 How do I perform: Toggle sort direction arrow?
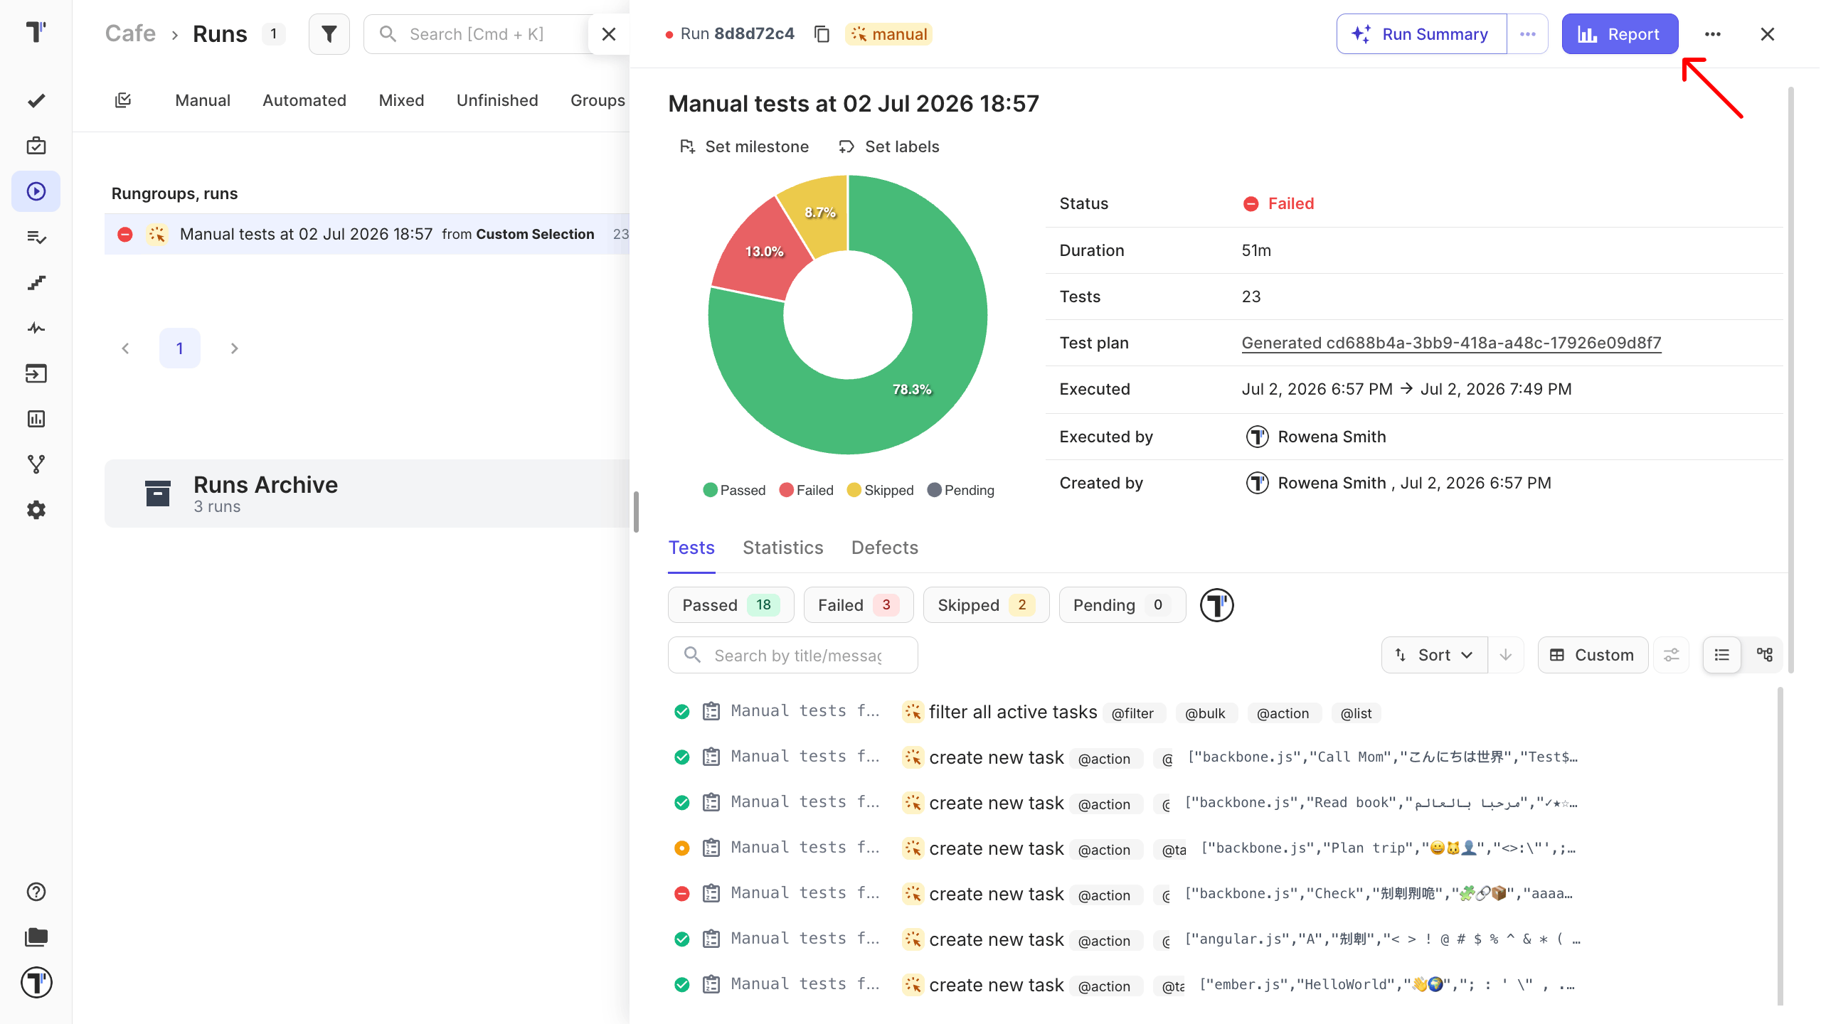[1506, 655]
